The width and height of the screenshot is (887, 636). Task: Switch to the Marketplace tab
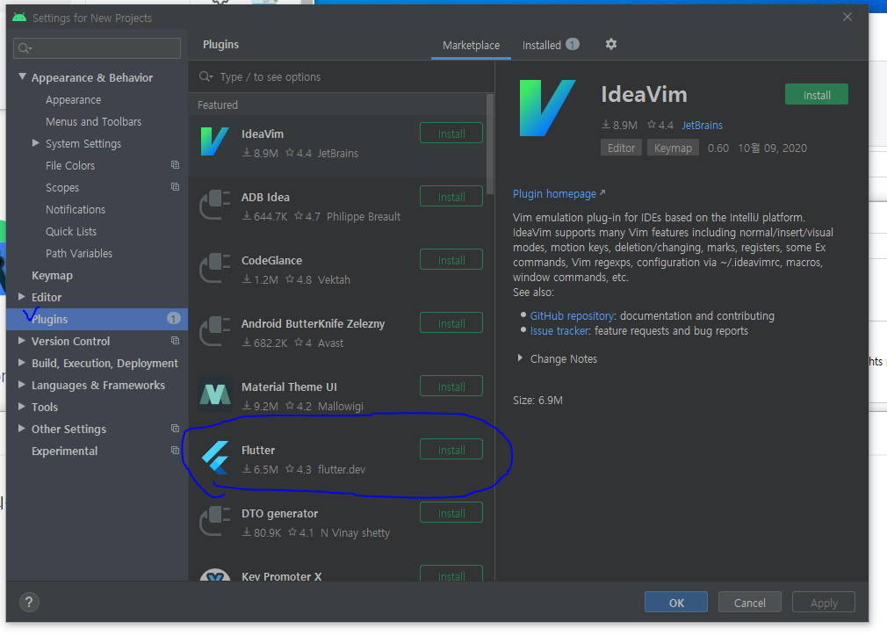(x=471, y=46)
